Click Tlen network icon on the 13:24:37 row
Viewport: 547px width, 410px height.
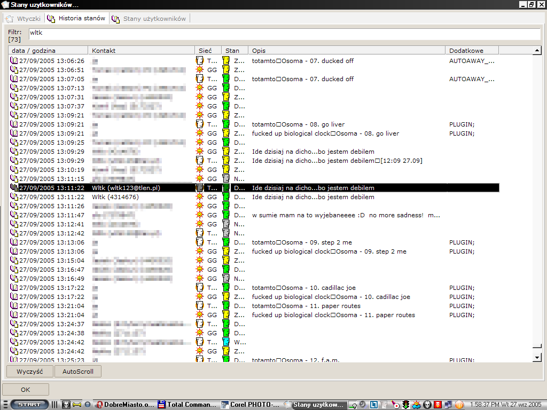[200, 324]
